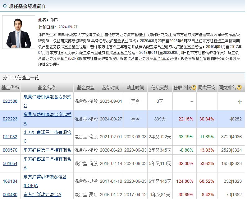Click the 30.34% peer average cell
Viewport: 247px width, 202px height.
(207, 119)
